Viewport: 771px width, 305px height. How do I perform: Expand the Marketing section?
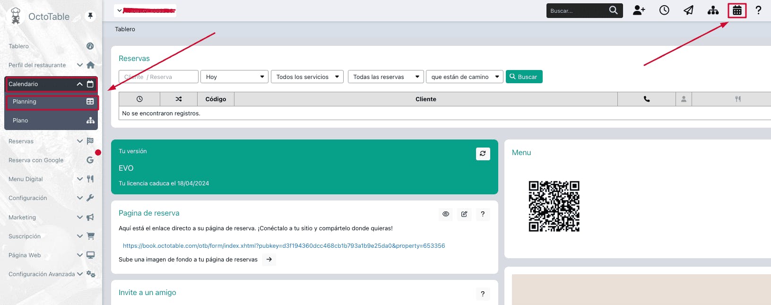click(79, 217)
